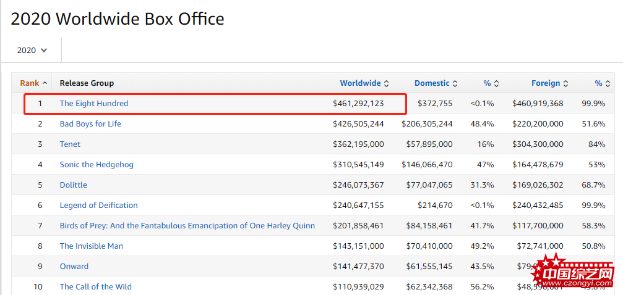Select domestic gross $84,158,461
Viewport: 623px width, 295px height.
pos(429,226)
